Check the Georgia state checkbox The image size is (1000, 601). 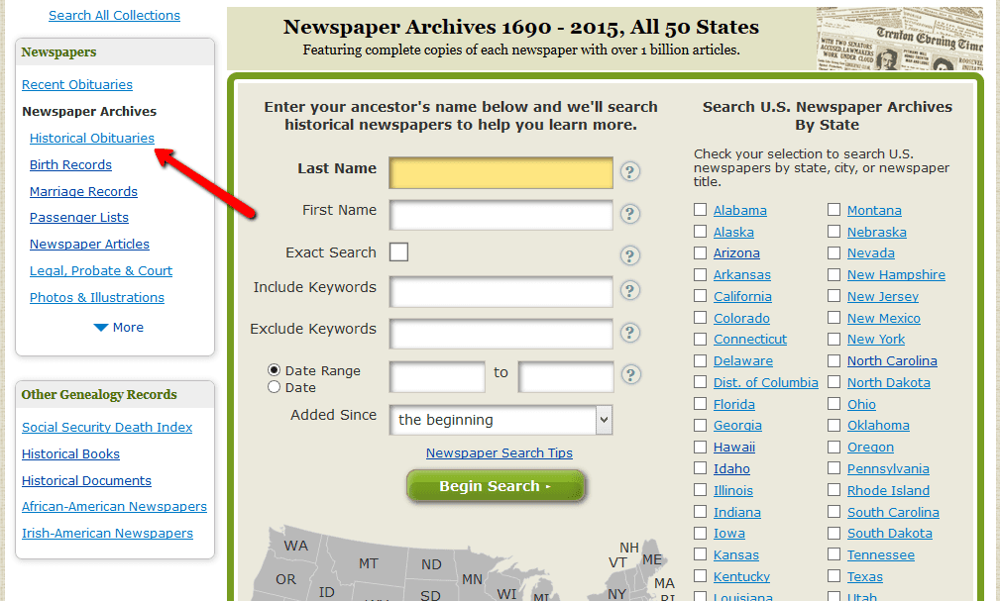point(701,425)
